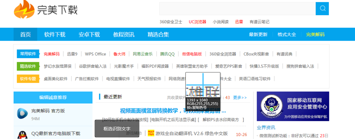Open the 英语口语练习软件 topic link
The width and height of the screenshot is (355, 139).
coord(255,79)
